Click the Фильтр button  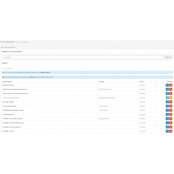click(x=168, y=57)
